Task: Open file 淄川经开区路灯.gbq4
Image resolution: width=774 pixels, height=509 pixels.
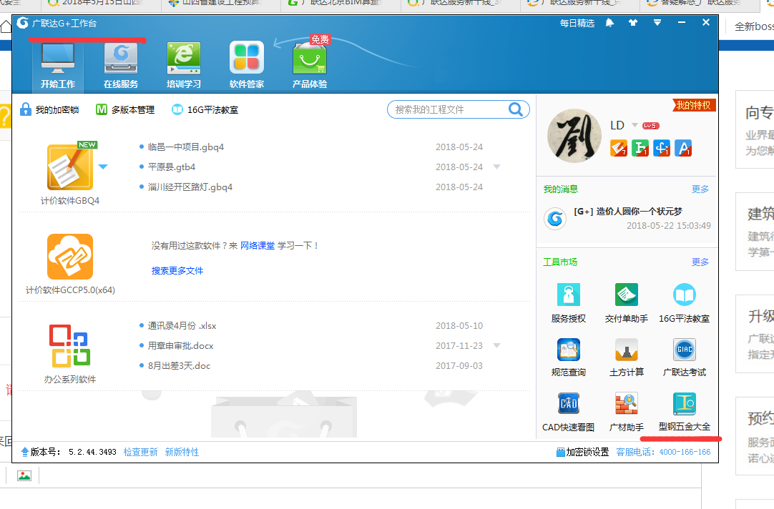Action: click(x=190, y=187)
